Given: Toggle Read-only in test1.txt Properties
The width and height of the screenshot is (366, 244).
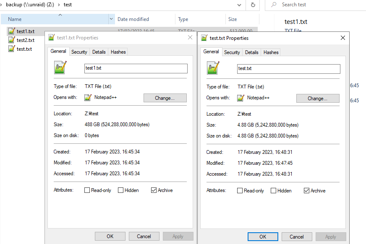Looking at the screenshot, I should (87, 190).
